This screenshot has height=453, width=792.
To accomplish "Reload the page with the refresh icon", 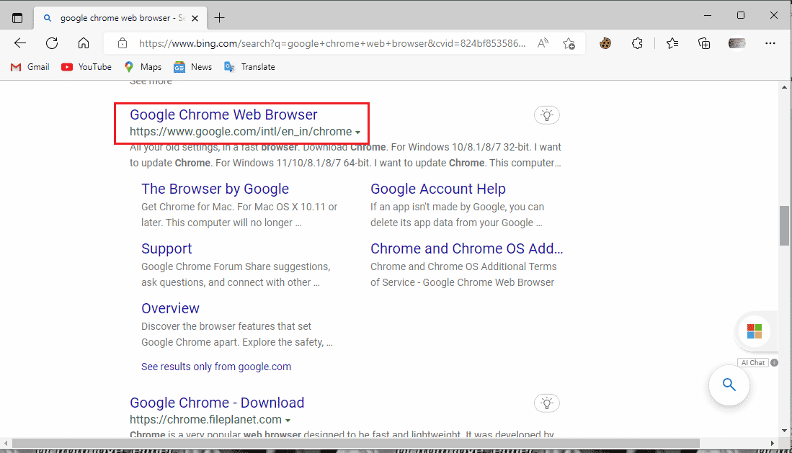I will 52,43.
